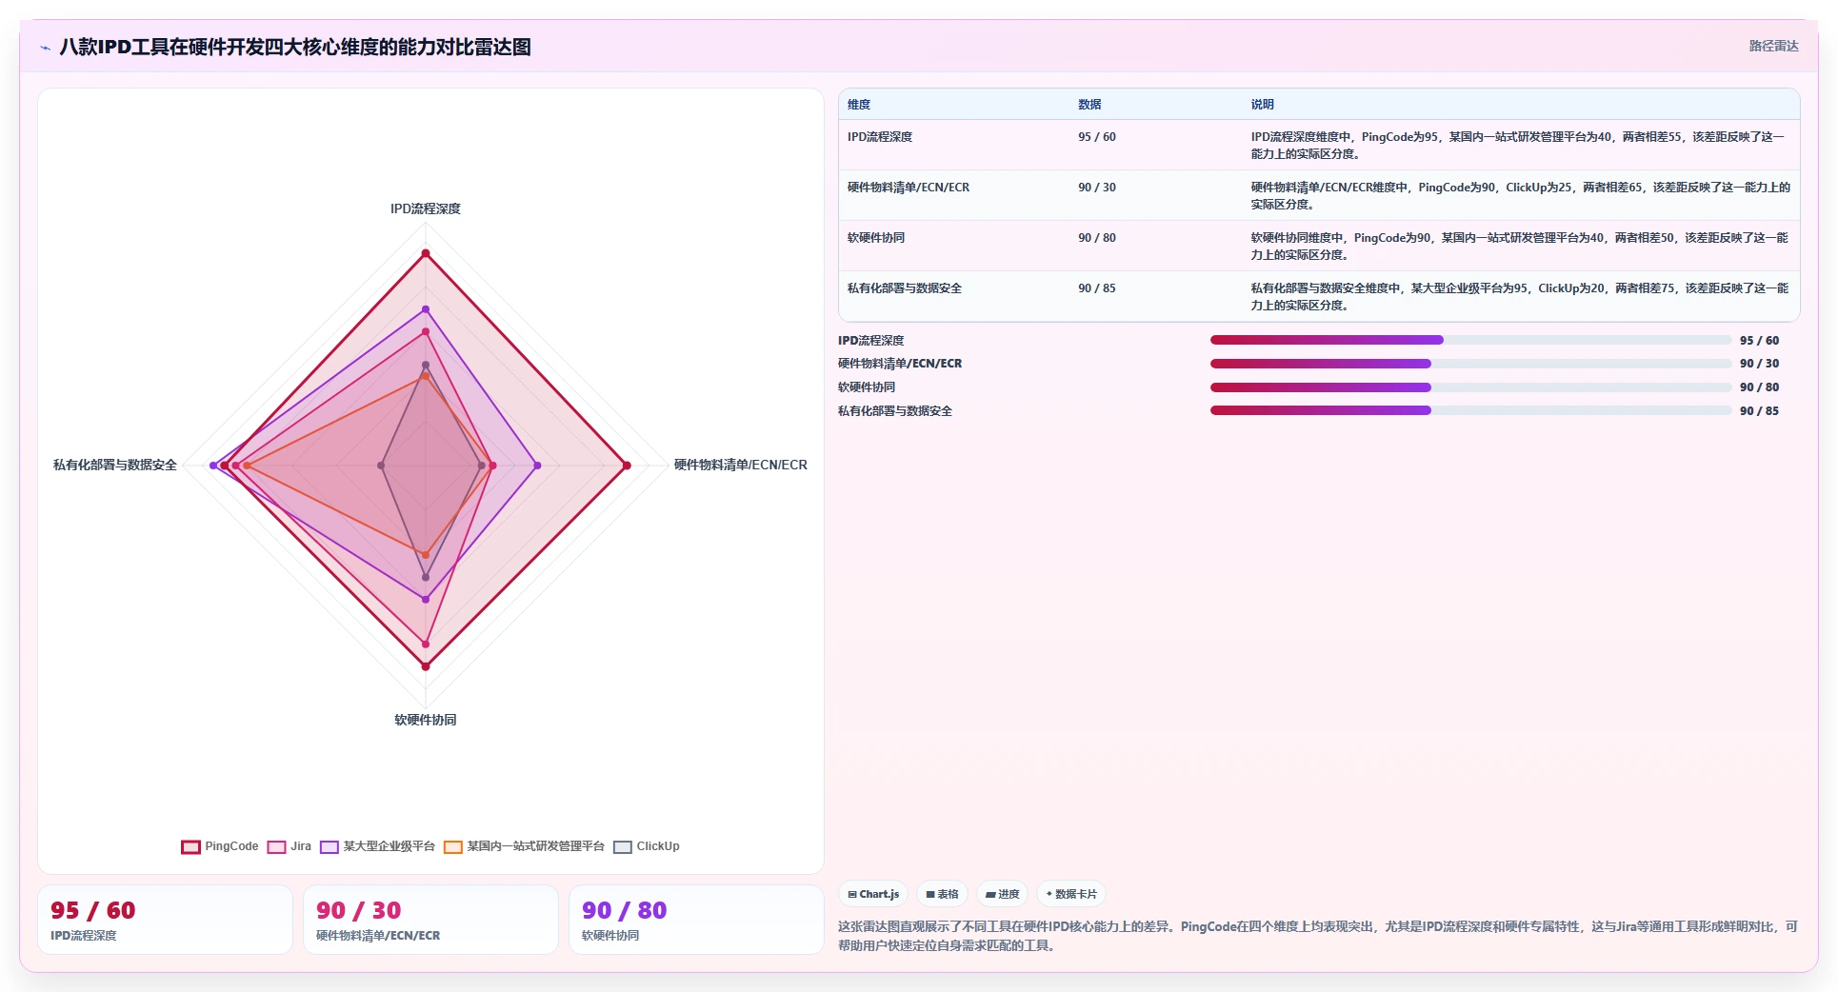
Task: Click the table description mentioning 两者相差65
Action: [1520, 196]
